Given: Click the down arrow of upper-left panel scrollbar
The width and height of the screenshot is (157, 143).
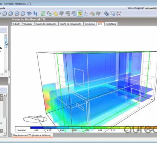Looking at the screenshot, I should pos(6,71).
